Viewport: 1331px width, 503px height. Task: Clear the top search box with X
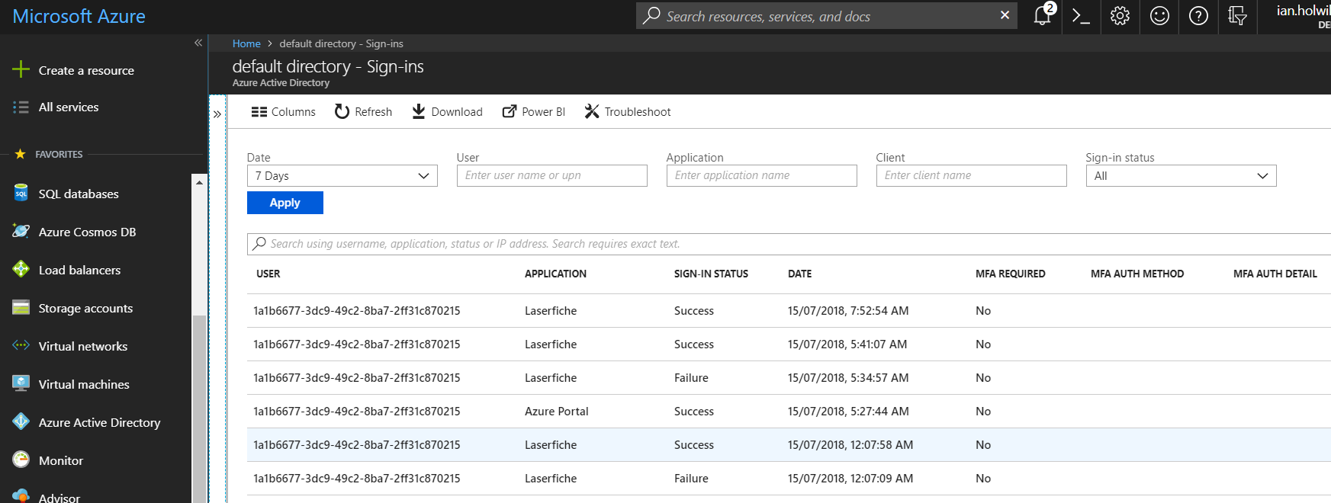coord(1005,15)
